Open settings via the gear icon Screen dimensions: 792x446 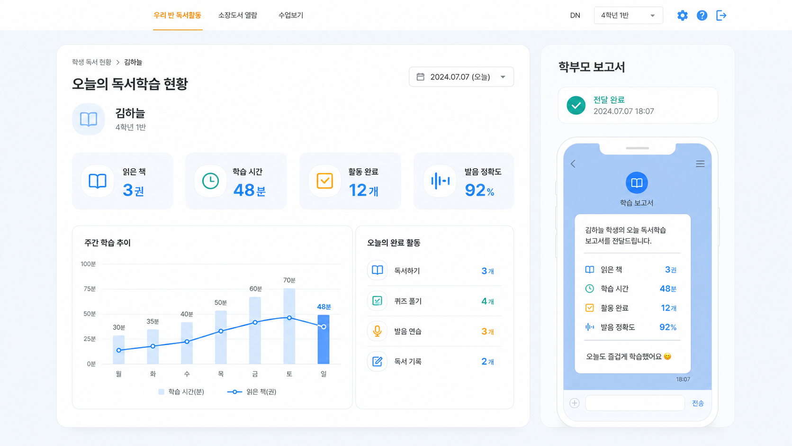tap(682, 16)
